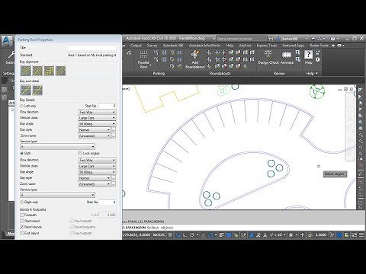Select the Left only radio button
The height and width of the screenshot is (274, 366).
[22, 106]
